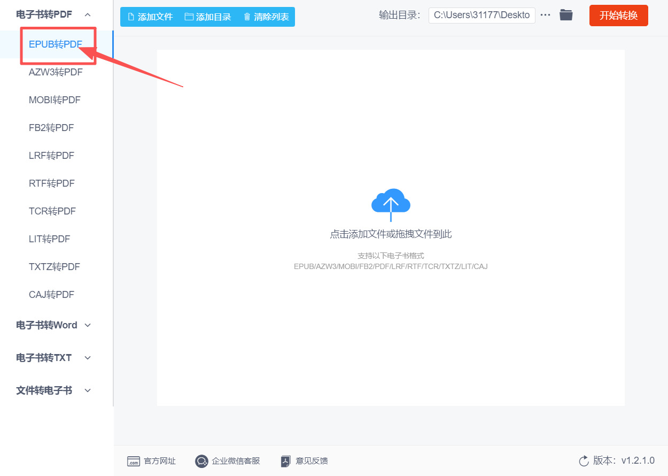668x476 pixels.
Task: Select AZW3转PDF in the sidebar
Action: click(x=56, y=72)
